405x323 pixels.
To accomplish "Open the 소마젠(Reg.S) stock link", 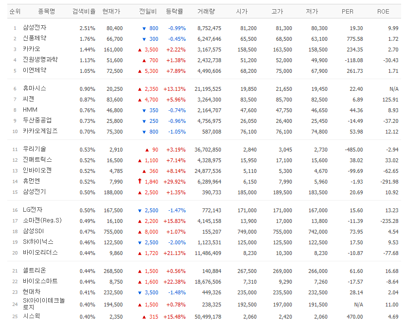I will 42,221.
